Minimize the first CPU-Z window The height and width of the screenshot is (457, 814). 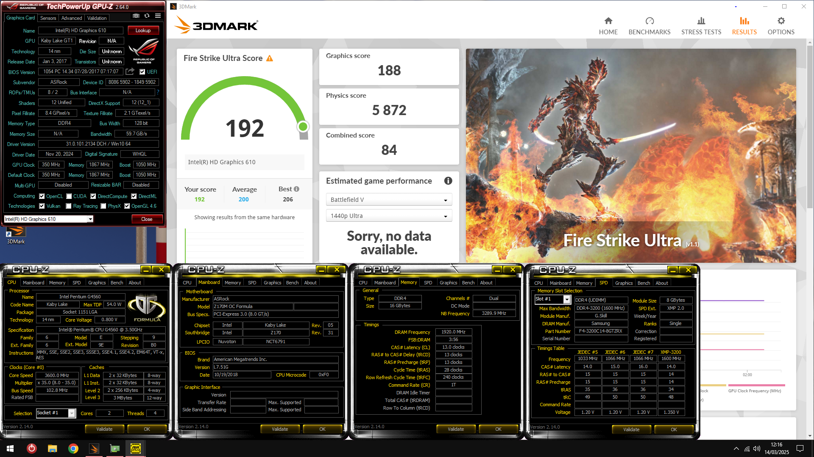[145, 270]
